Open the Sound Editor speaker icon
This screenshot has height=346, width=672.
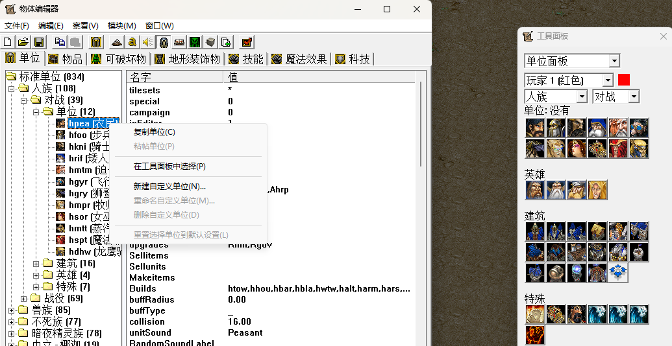point(148,42)
